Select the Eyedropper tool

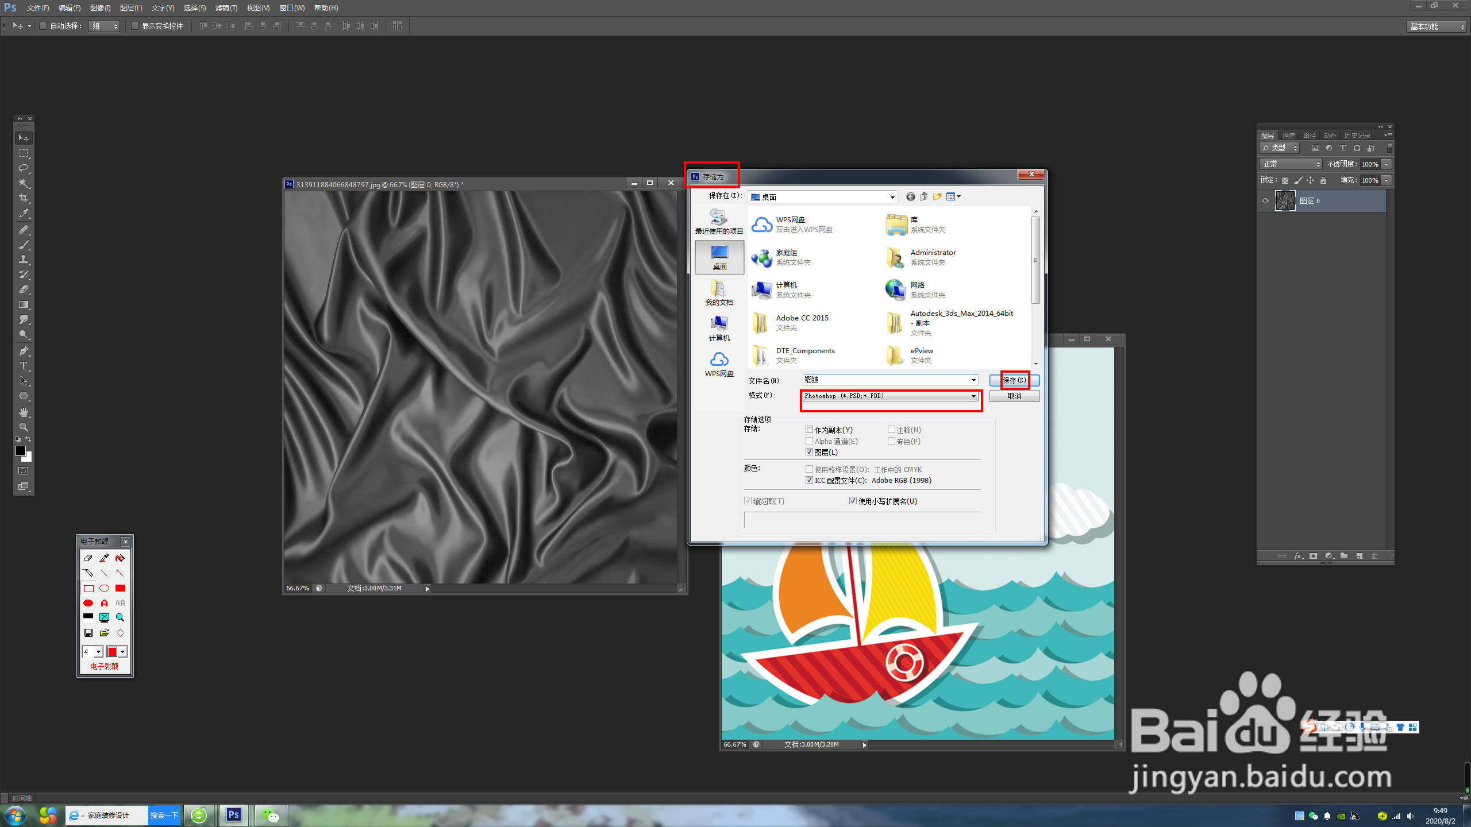pos(24,213)
